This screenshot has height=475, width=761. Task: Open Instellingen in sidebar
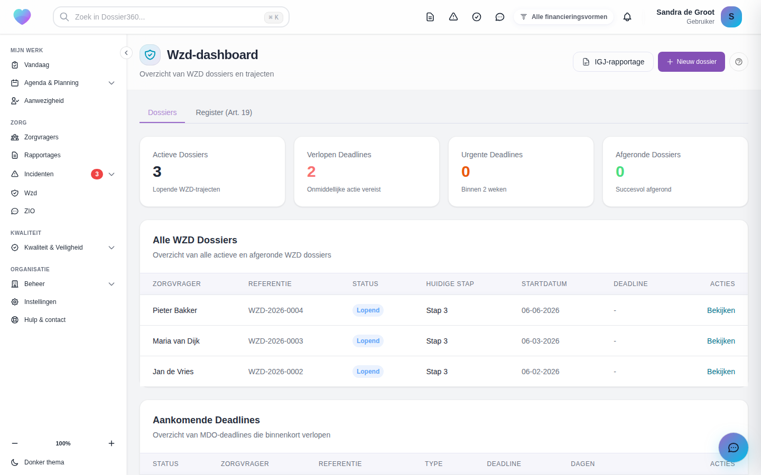click(63, 302)
